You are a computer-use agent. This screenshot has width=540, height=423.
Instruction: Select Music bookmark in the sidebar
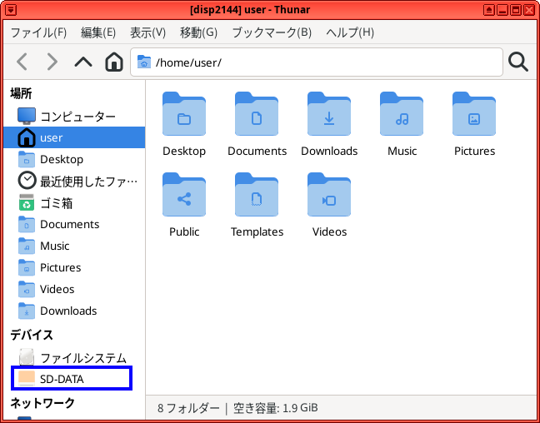74,246
